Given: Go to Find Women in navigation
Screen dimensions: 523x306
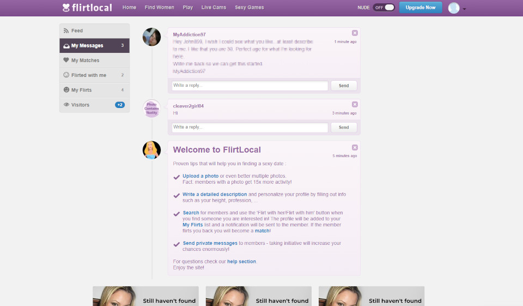Looking at the screenshot, I should point(160,8).
